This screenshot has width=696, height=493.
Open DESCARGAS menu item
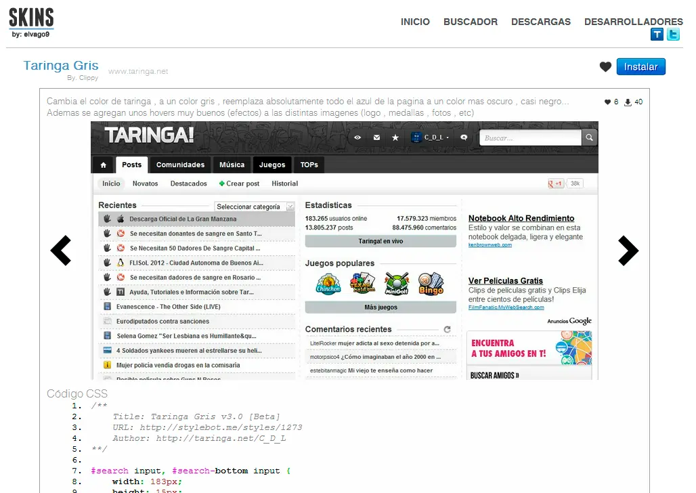541,22
